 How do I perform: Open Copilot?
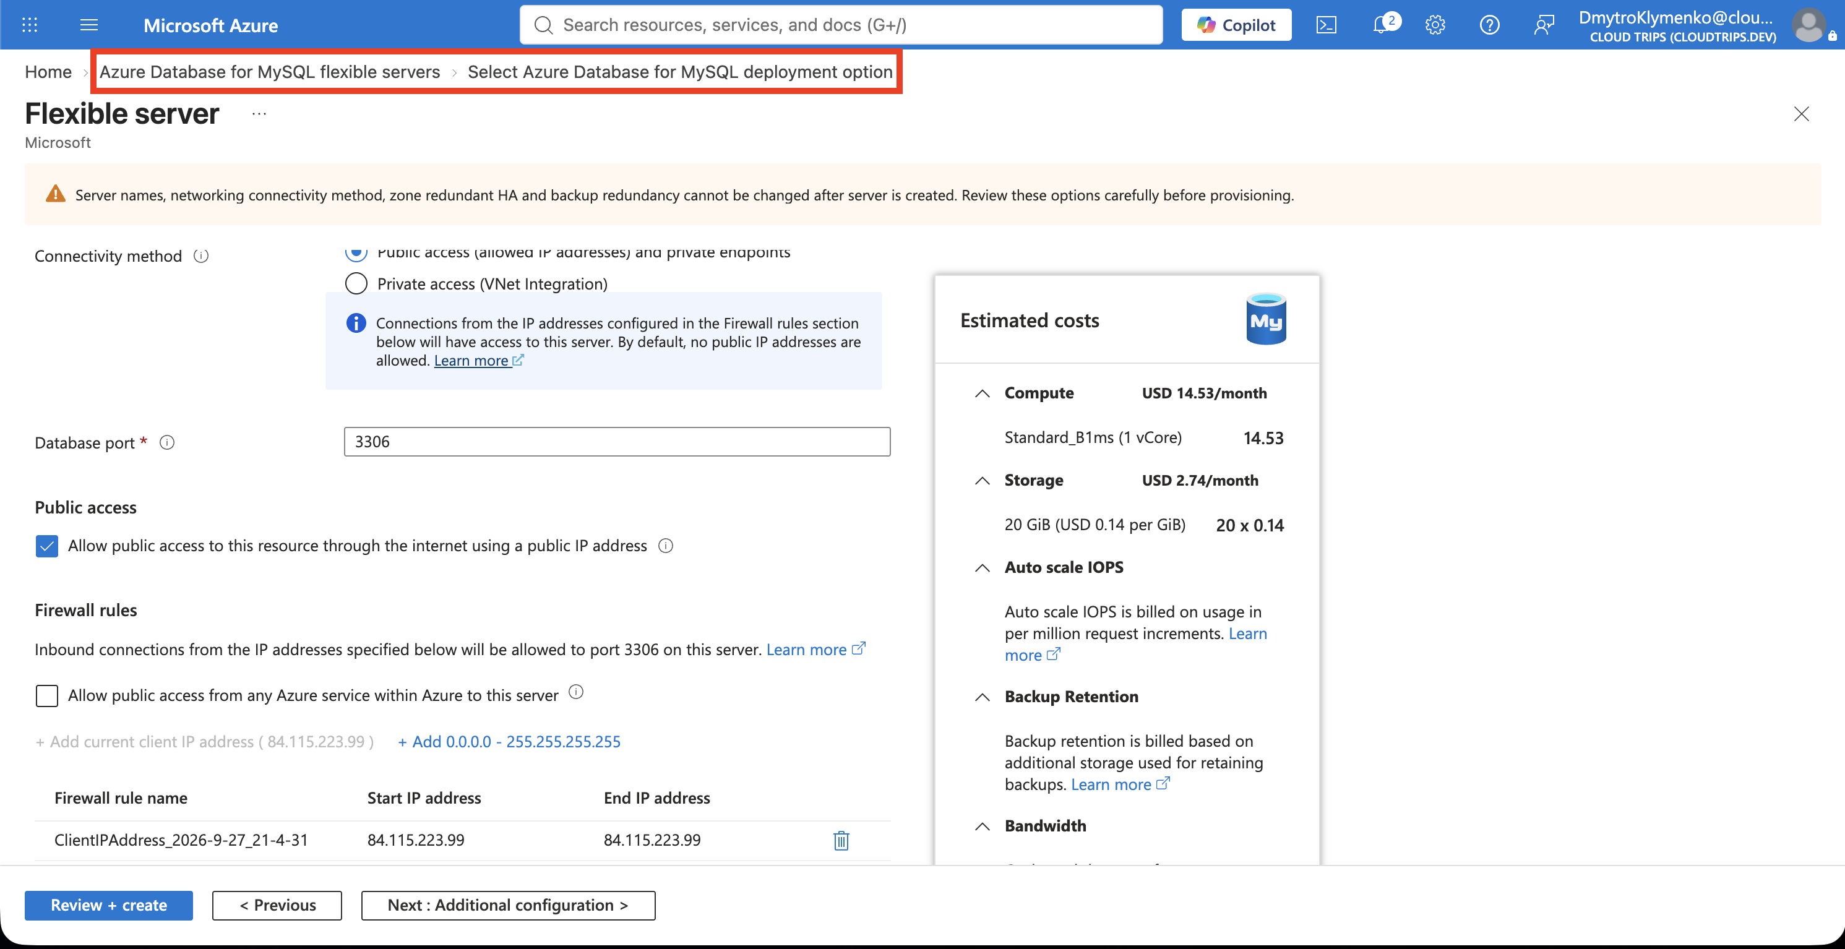pyautogui.click(x=1236, y=25)
